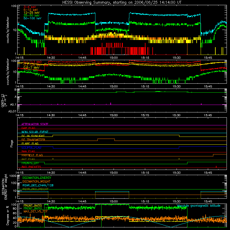Click the red BAD_PACKETS spike near 15:49
230x230 pixels.
tap(216, 167)
